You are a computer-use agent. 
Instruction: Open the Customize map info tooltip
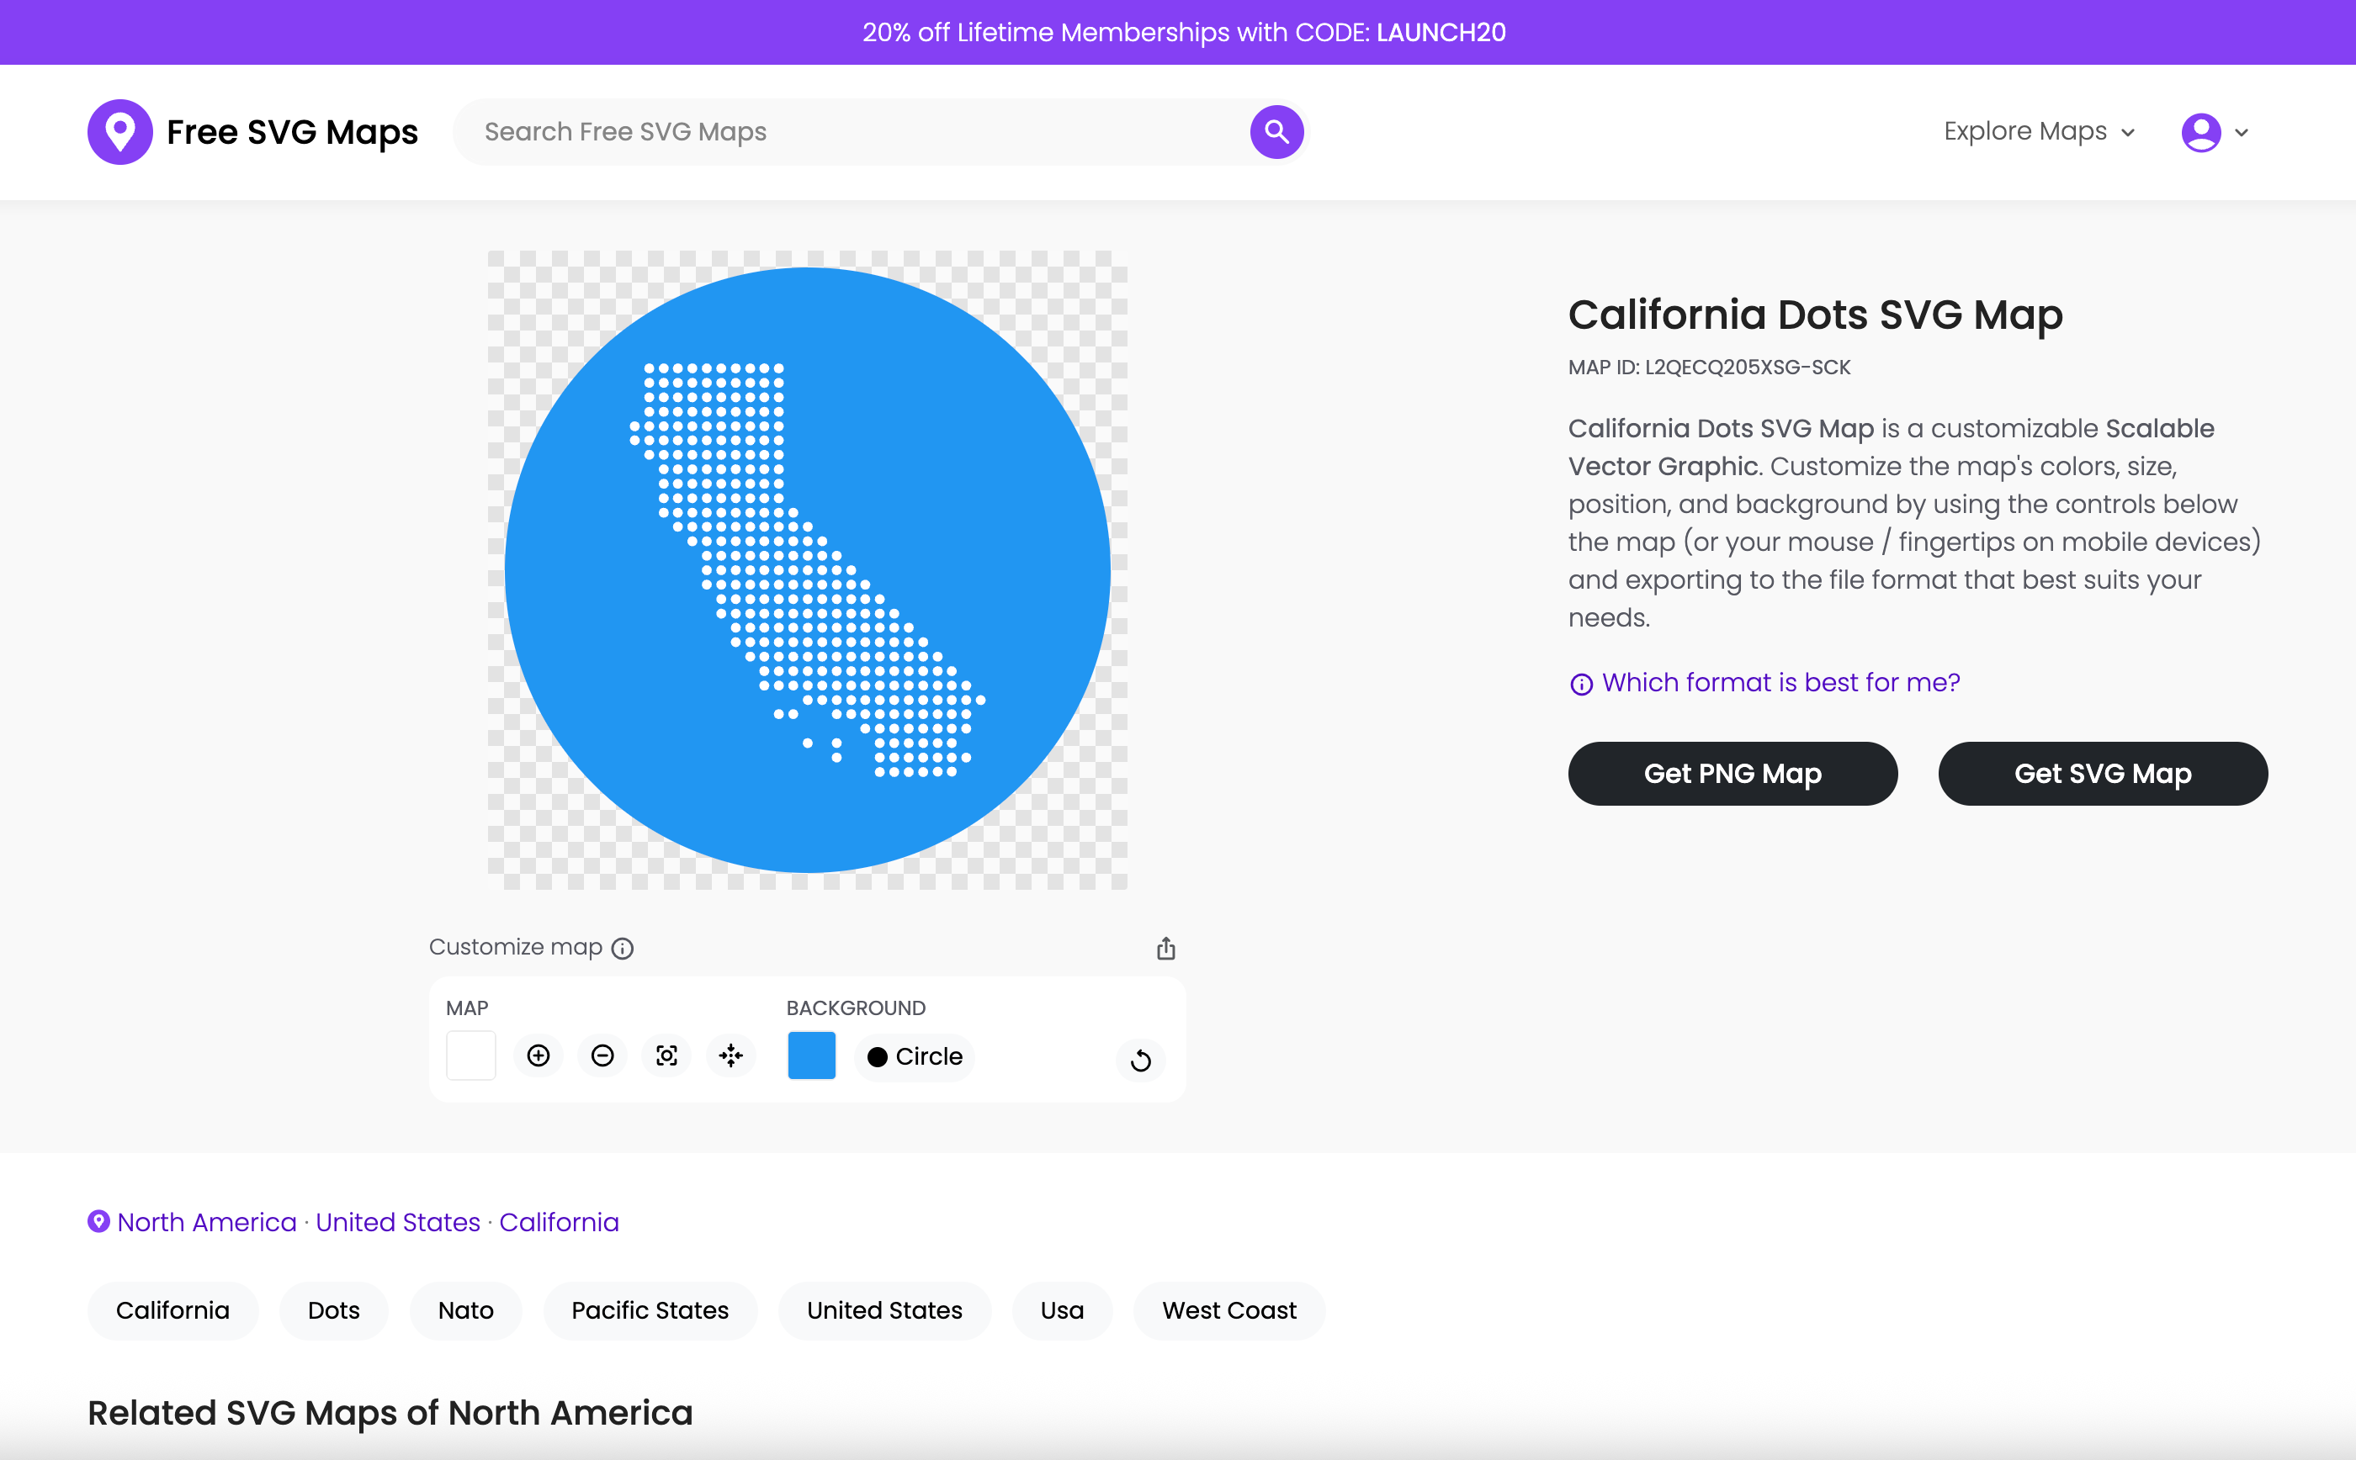coord(621,948)
